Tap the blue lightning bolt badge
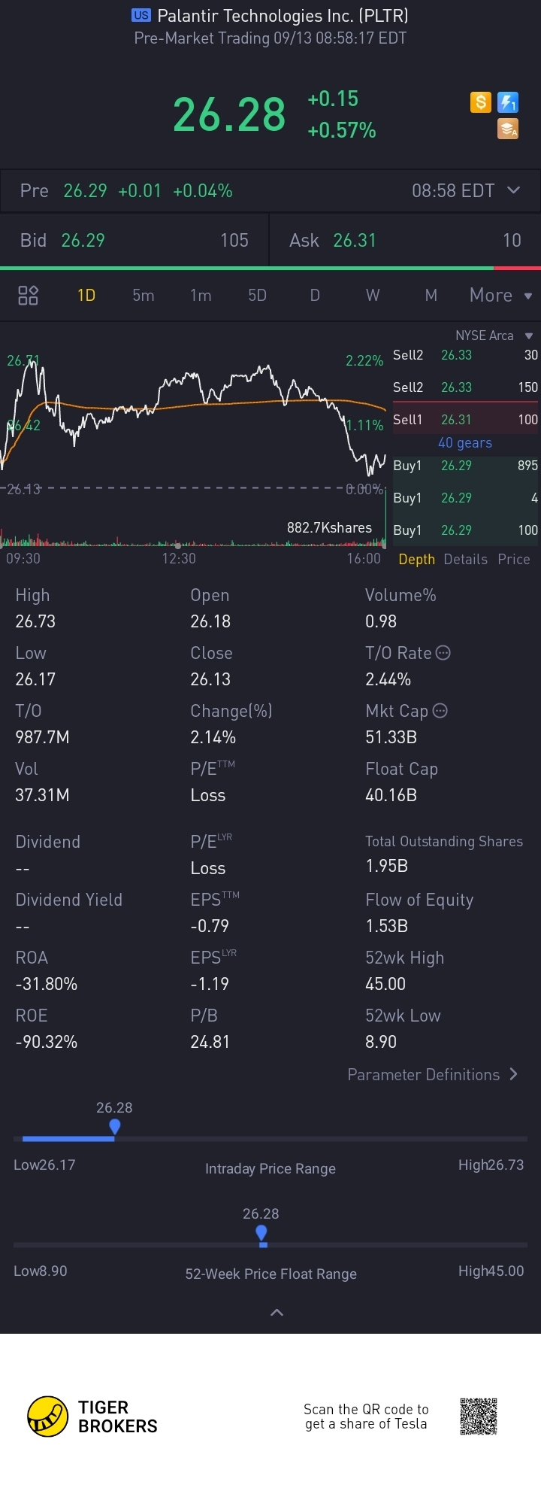This screenshot has height=1500, width=541. 508,102
